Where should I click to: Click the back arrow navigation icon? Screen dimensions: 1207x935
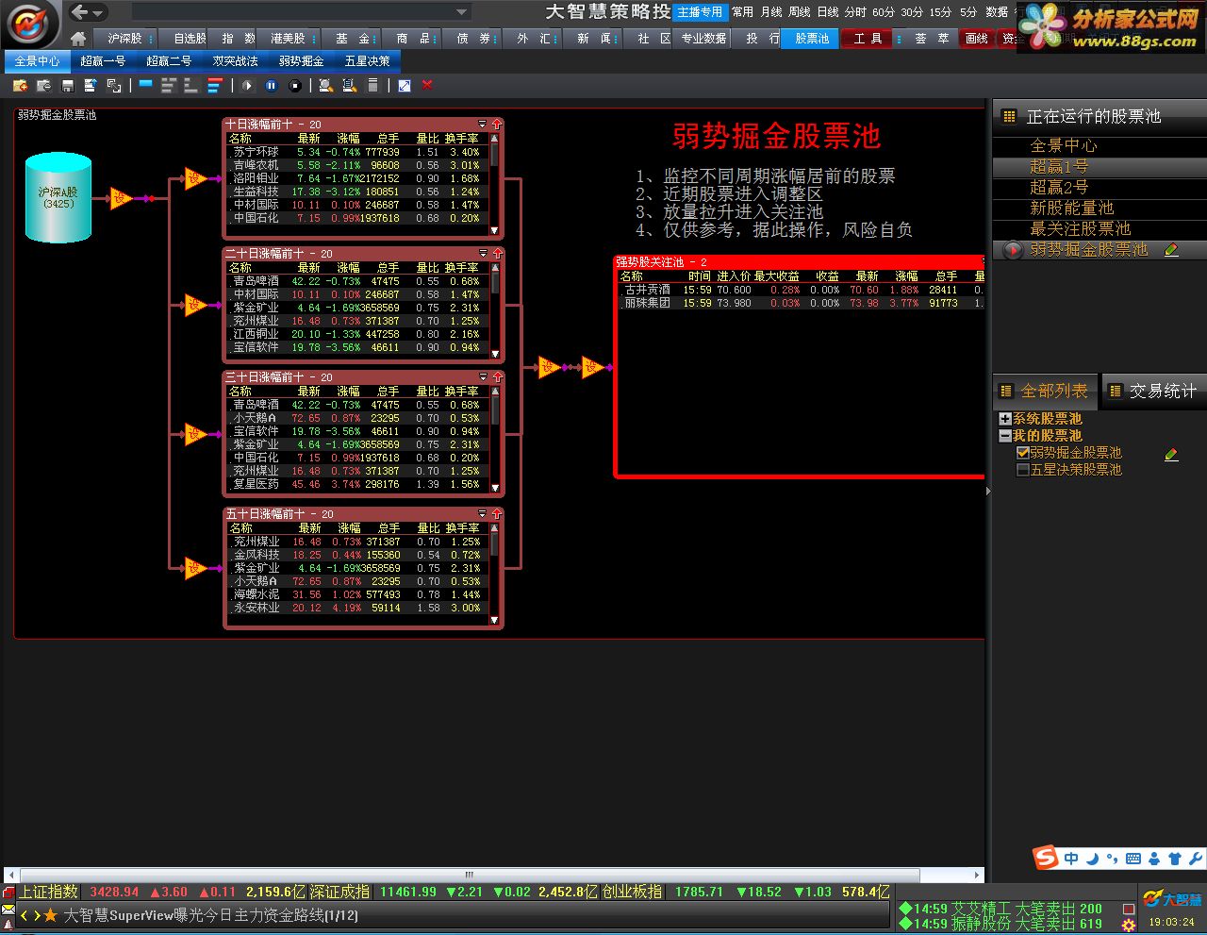click(80, 12)
